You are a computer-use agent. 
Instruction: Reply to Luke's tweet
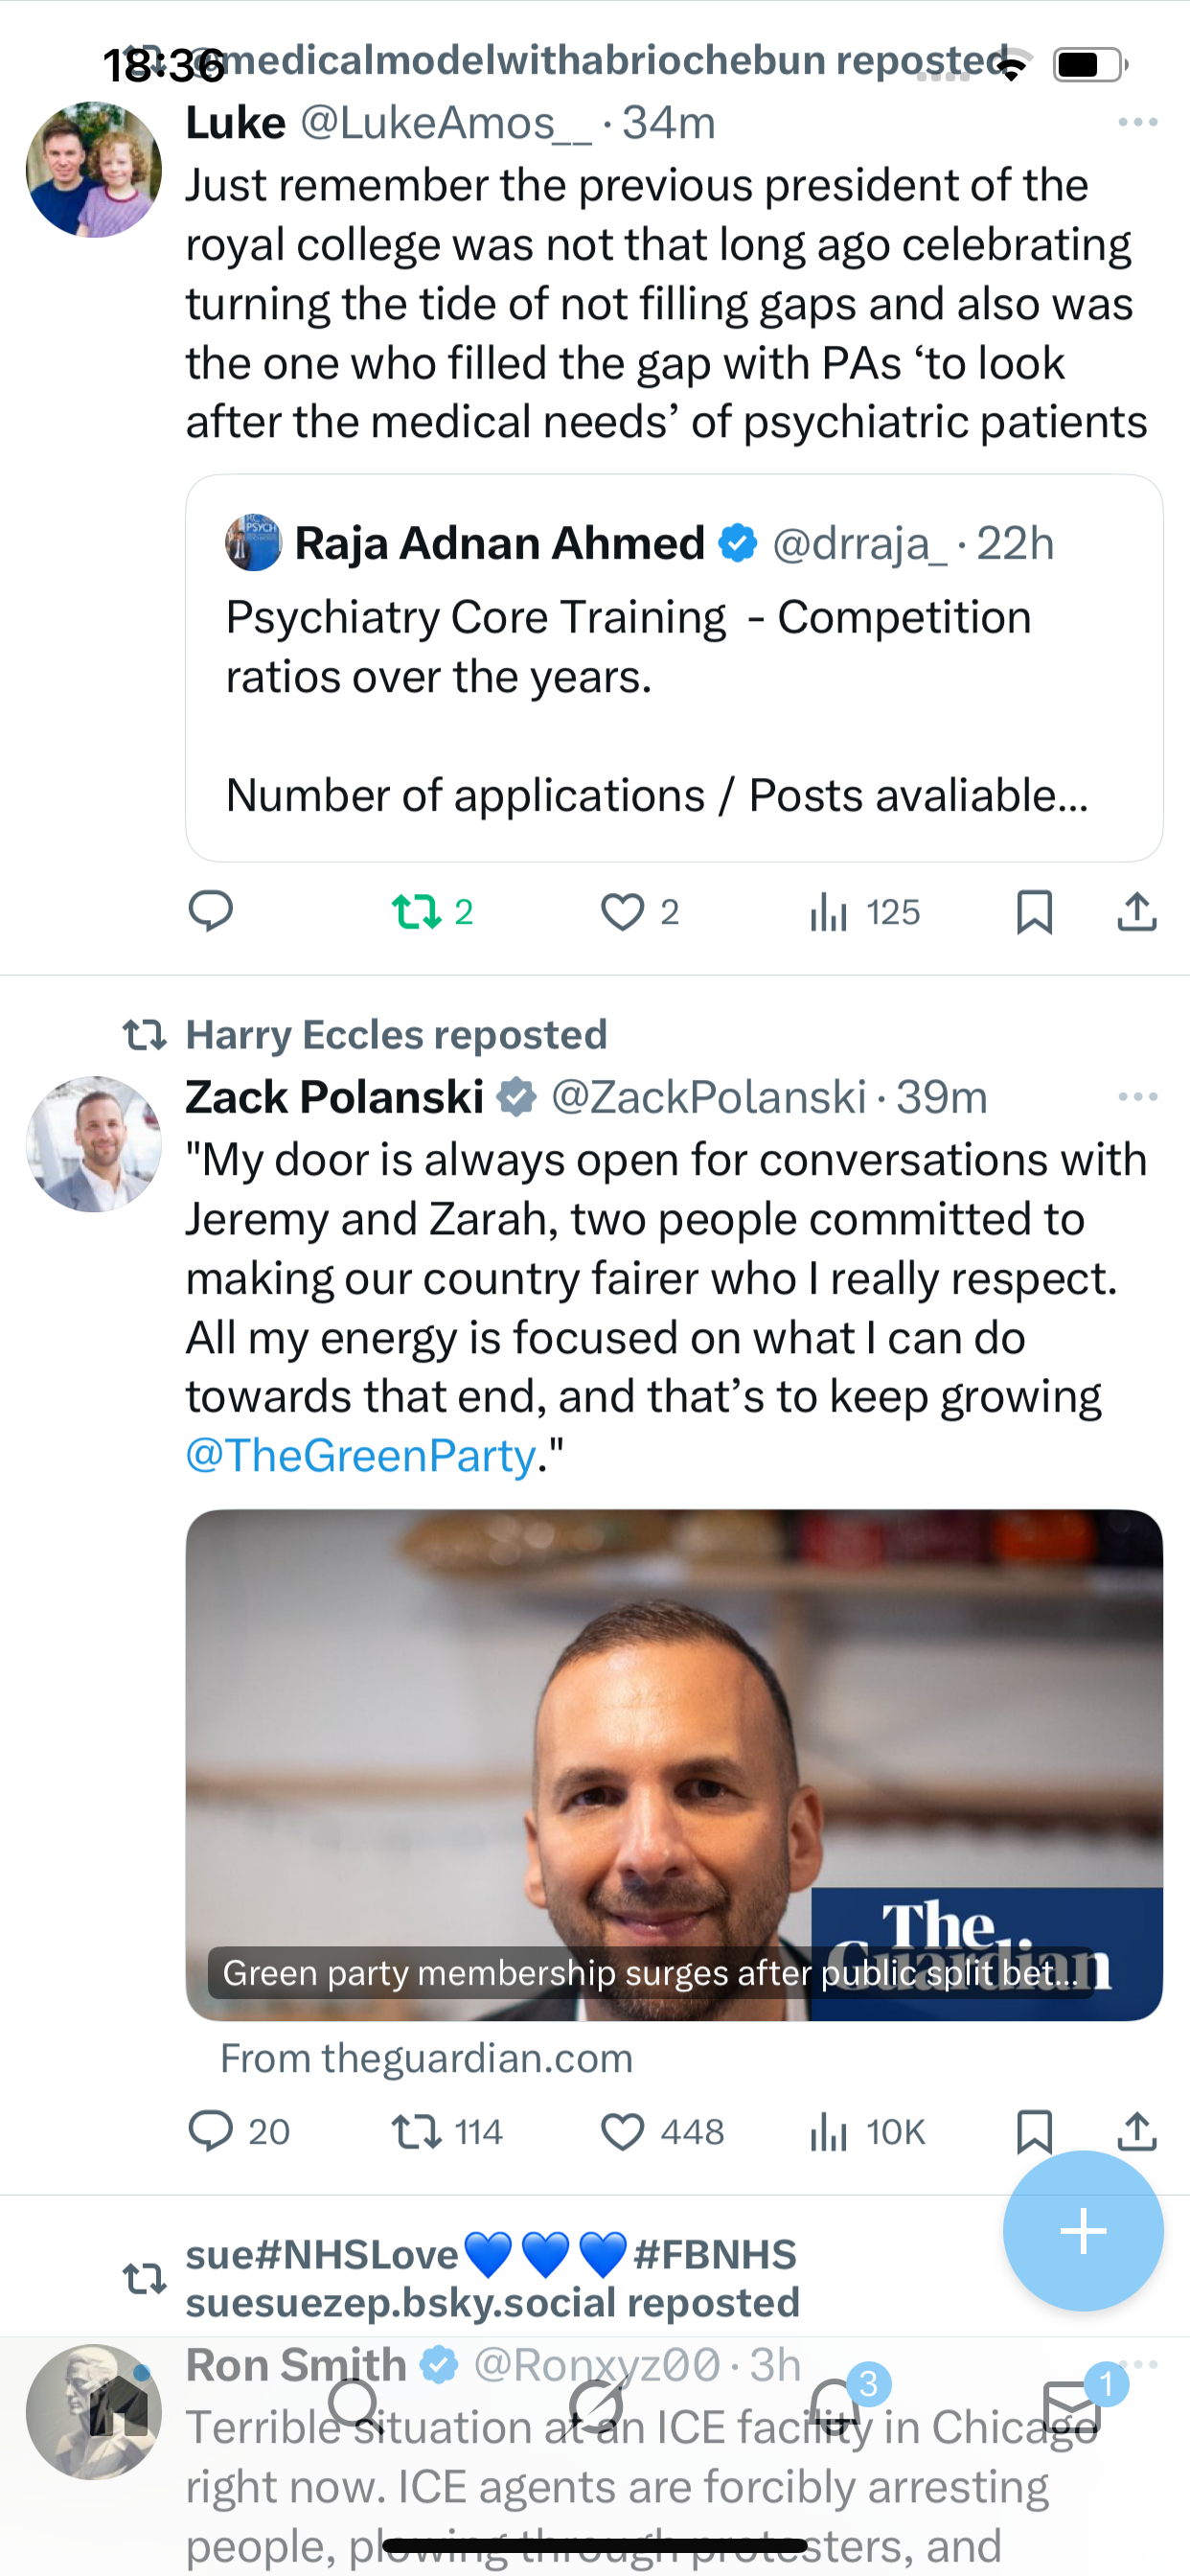(x=211, y=911)
